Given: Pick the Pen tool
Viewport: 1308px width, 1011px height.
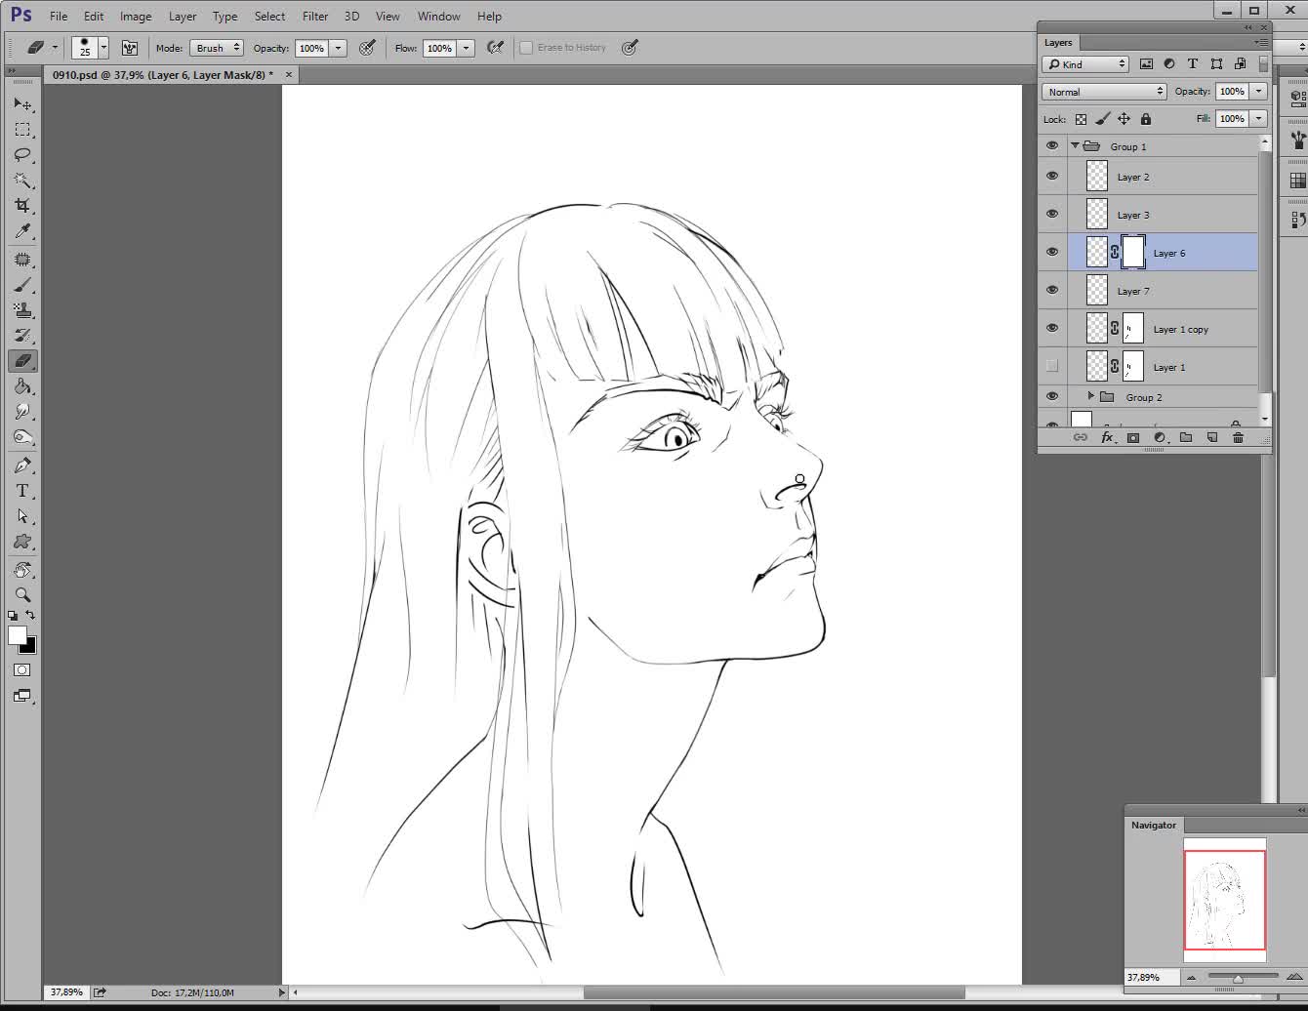Looking at the screenshot, I should pyautogui.click(x=22, y=465).
